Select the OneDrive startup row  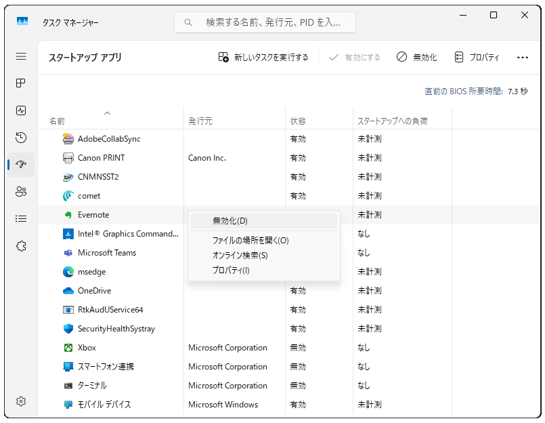[94, 291]
